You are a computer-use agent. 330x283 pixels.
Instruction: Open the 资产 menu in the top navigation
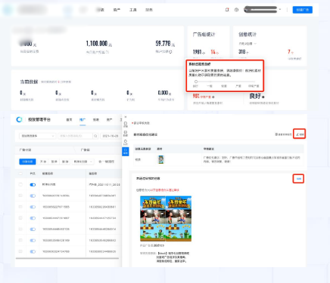(117, 10)
